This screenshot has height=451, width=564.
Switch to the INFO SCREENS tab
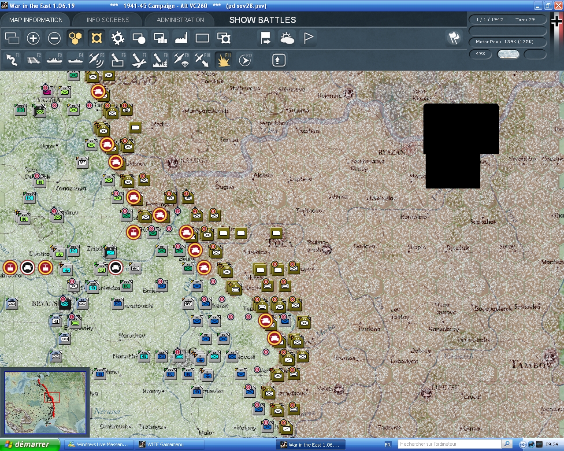(108, 20)
